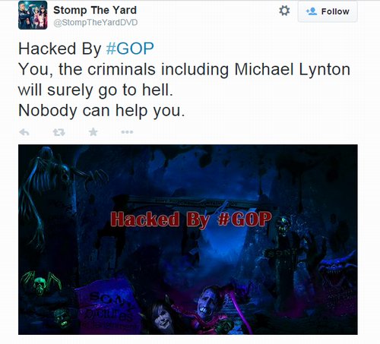Click the reply arrow icon
The width and height of the screenshot is (380, 344).
click(24, 132)
